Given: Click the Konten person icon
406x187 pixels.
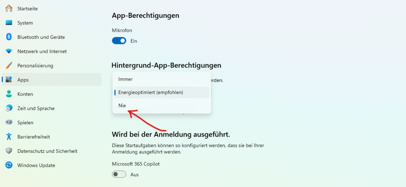Looking at the screenshot, I should point(9,94).
